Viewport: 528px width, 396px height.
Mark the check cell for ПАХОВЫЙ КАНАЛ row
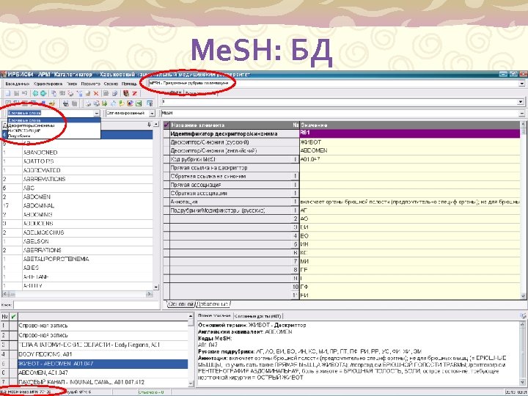point(13,382)
